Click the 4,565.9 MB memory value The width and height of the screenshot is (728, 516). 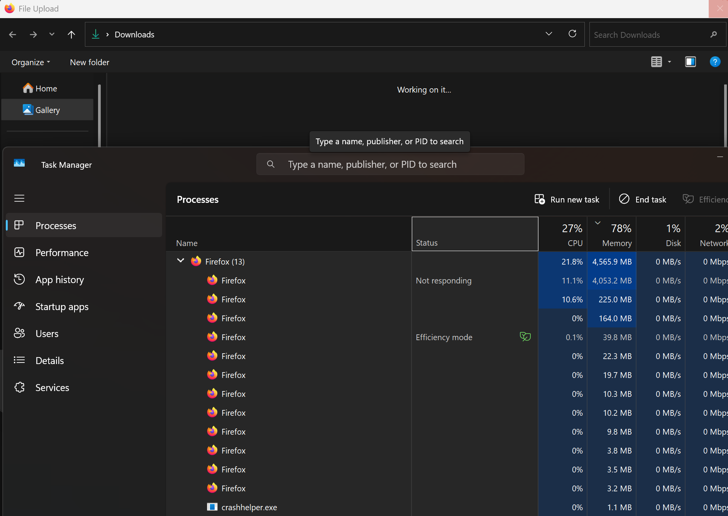612,261
